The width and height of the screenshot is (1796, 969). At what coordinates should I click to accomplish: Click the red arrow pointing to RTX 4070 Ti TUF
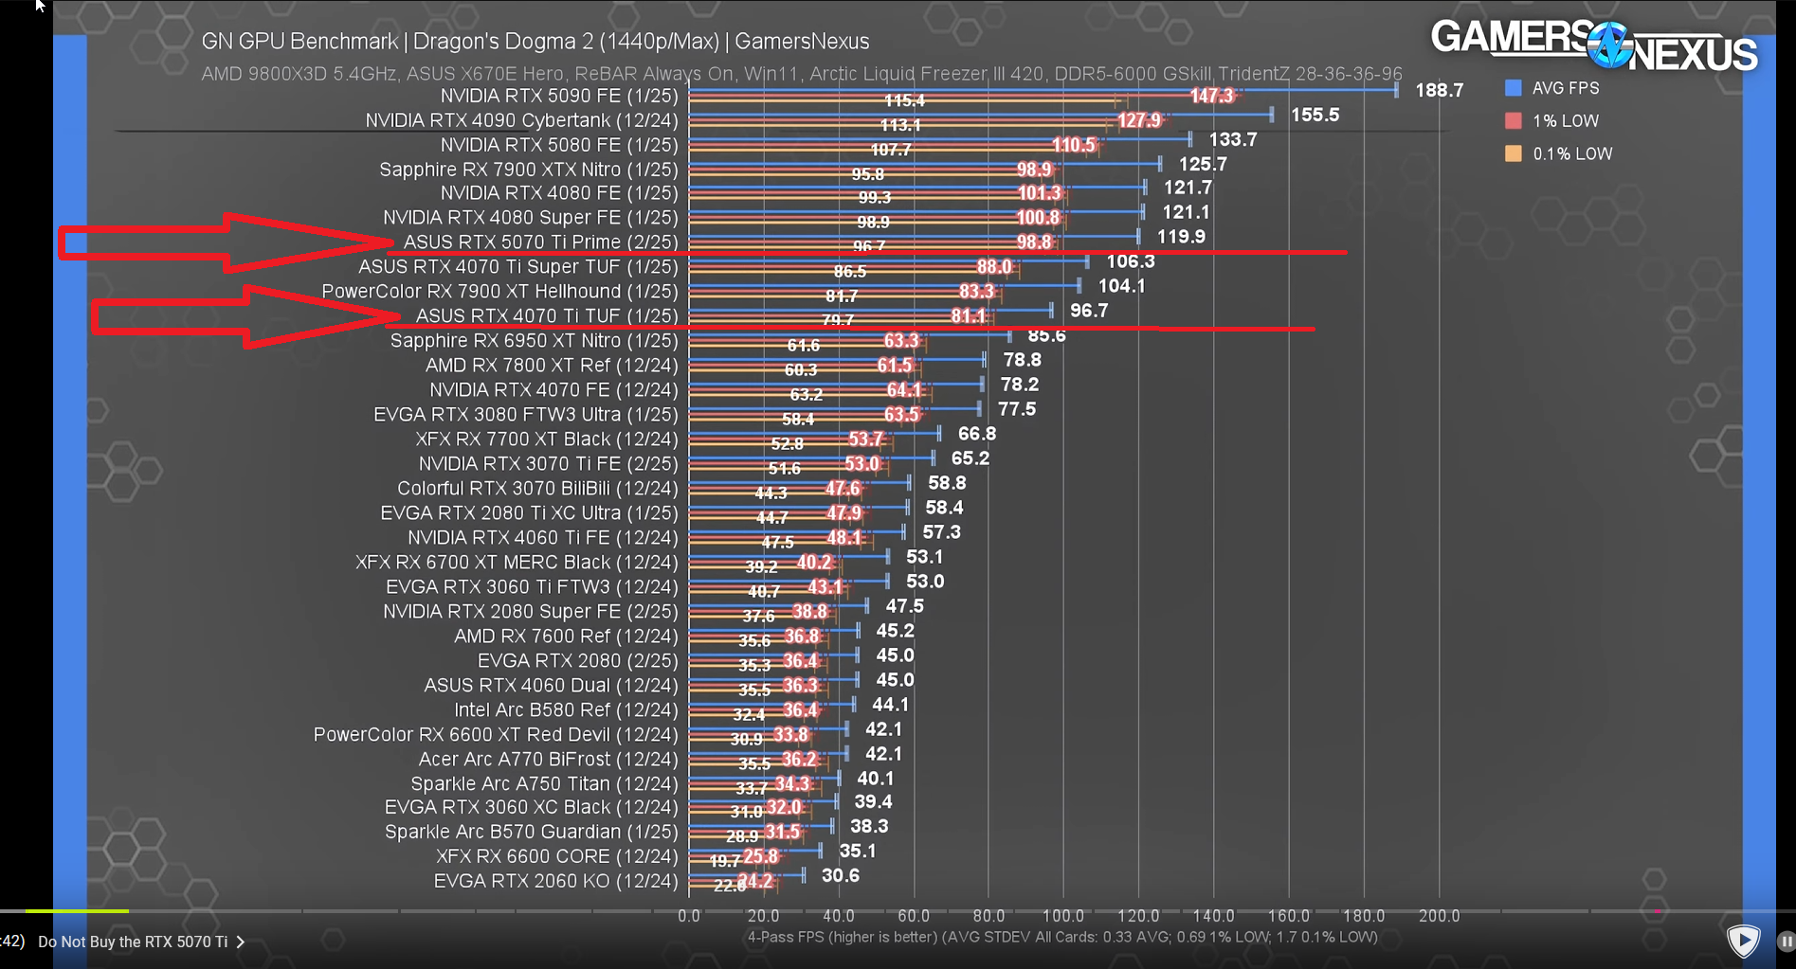click(x=248, y=316)
